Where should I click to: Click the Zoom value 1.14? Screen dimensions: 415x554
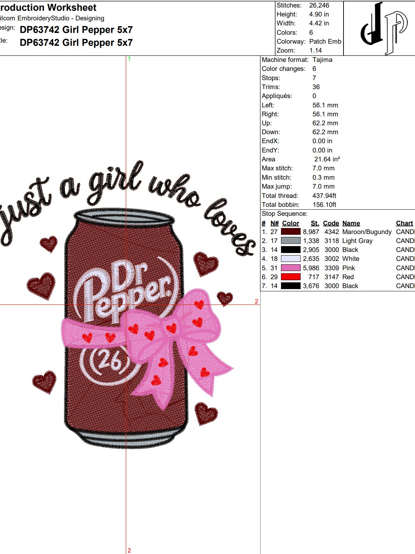(x=316, y=50)
